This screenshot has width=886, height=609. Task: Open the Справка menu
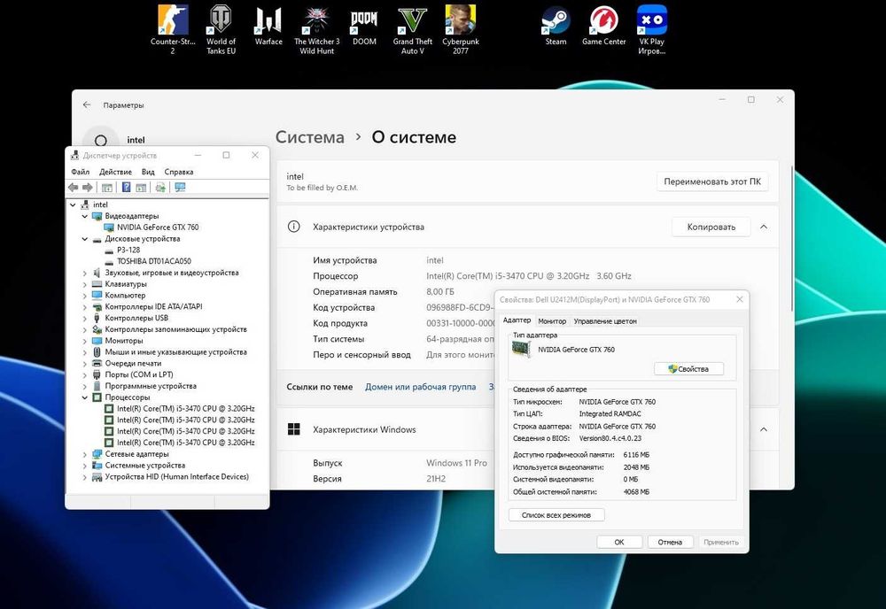(179, 172)
